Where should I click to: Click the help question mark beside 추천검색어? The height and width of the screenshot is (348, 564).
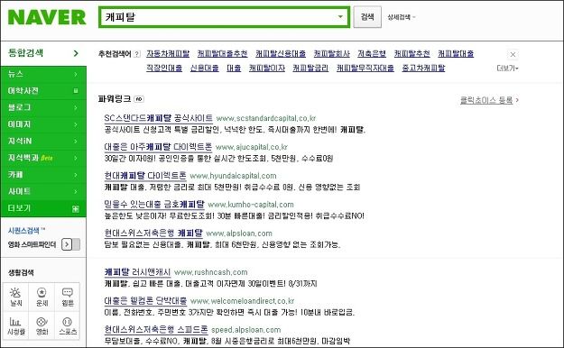pos(136,54)
